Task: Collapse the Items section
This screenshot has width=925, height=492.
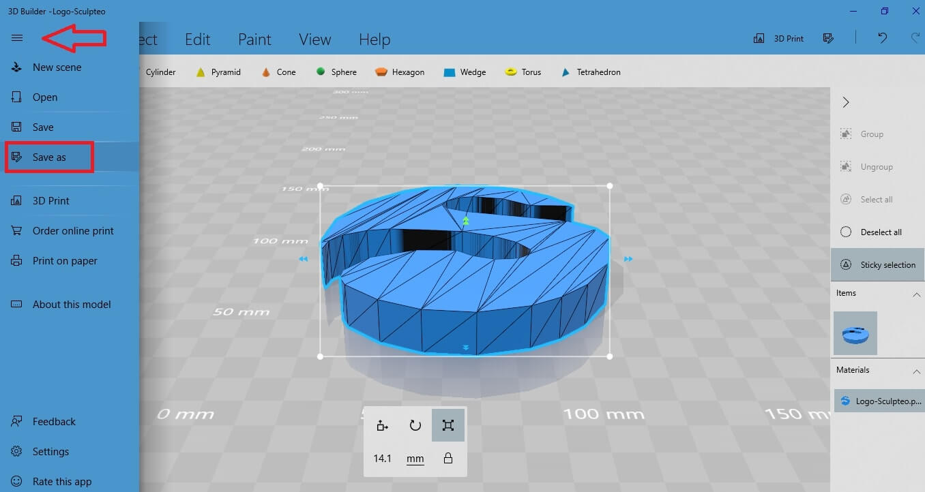Action: 917,294
